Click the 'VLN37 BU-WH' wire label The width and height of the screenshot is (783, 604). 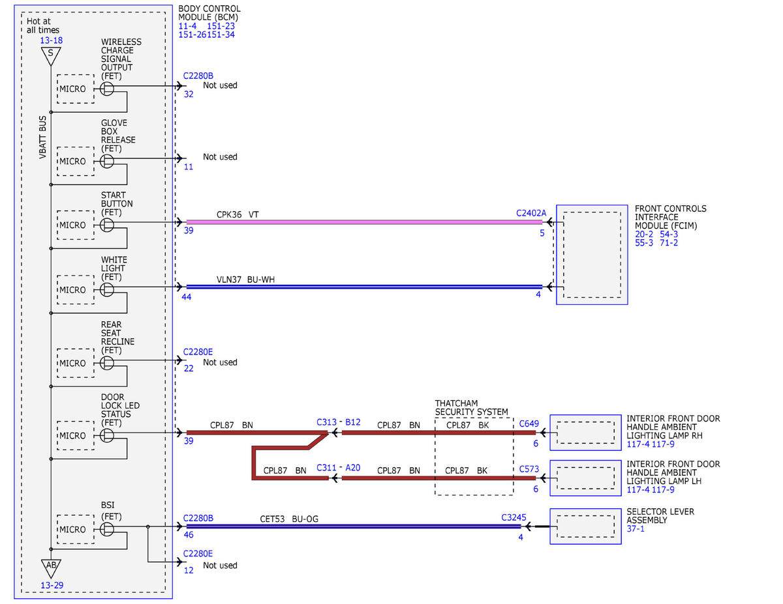pos(245,279)
